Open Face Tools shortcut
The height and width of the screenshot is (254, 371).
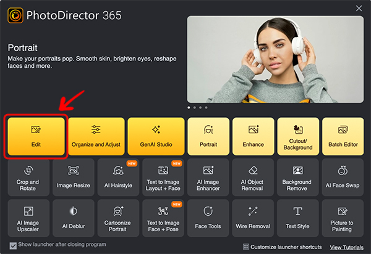click(208, 218)
